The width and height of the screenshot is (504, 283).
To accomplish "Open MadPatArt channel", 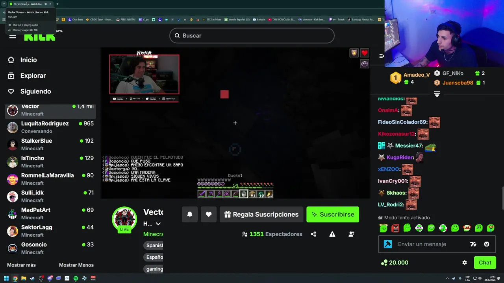I will click(x=50, y=214).
